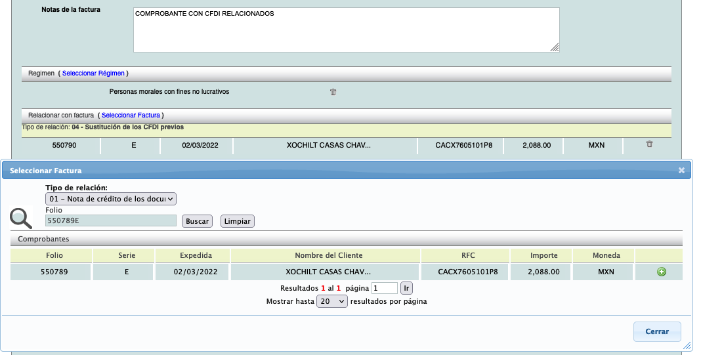Focus the Folio search input field
This screenshot has width=701, height=355.
point(111,221)
